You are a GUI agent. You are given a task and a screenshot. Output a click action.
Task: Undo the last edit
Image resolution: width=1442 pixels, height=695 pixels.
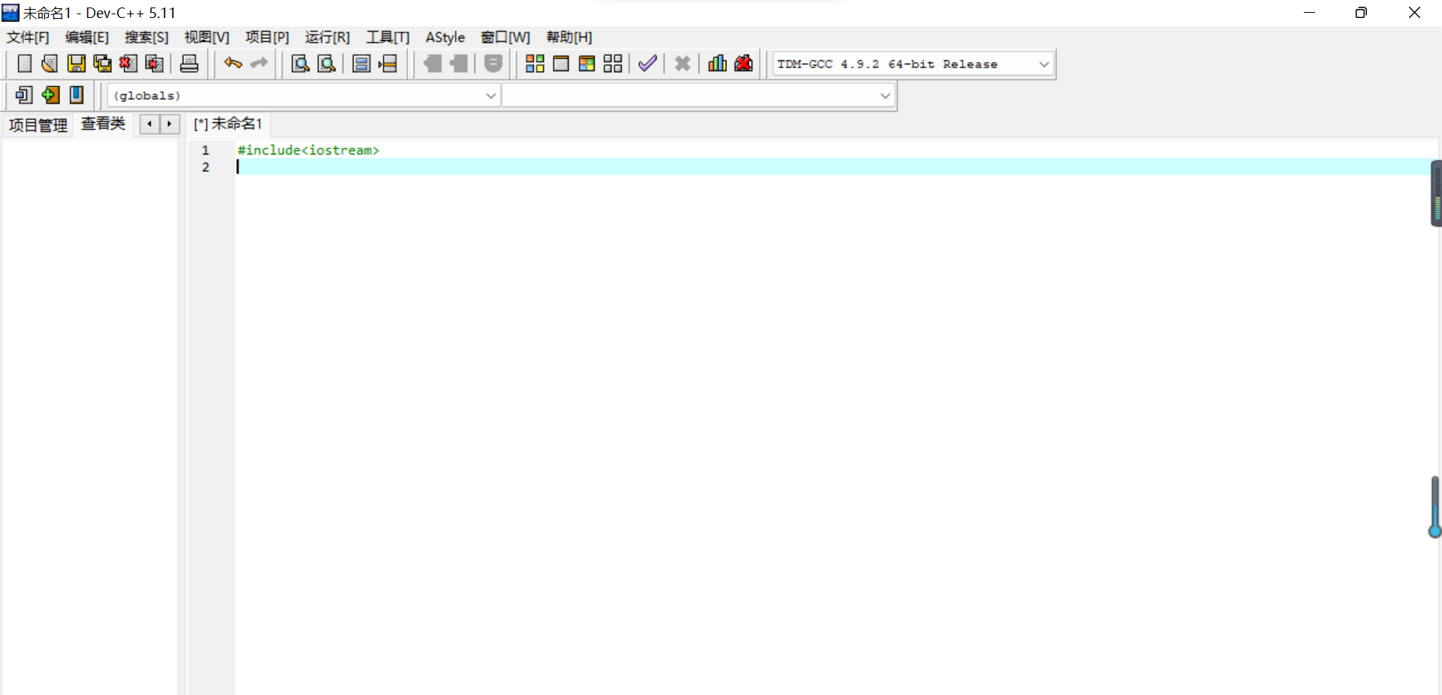tap(233, 64)
